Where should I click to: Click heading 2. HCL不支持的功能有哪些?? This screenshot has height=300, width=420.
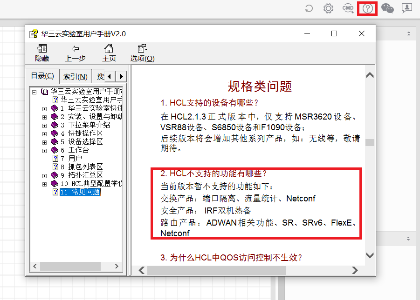213,173
